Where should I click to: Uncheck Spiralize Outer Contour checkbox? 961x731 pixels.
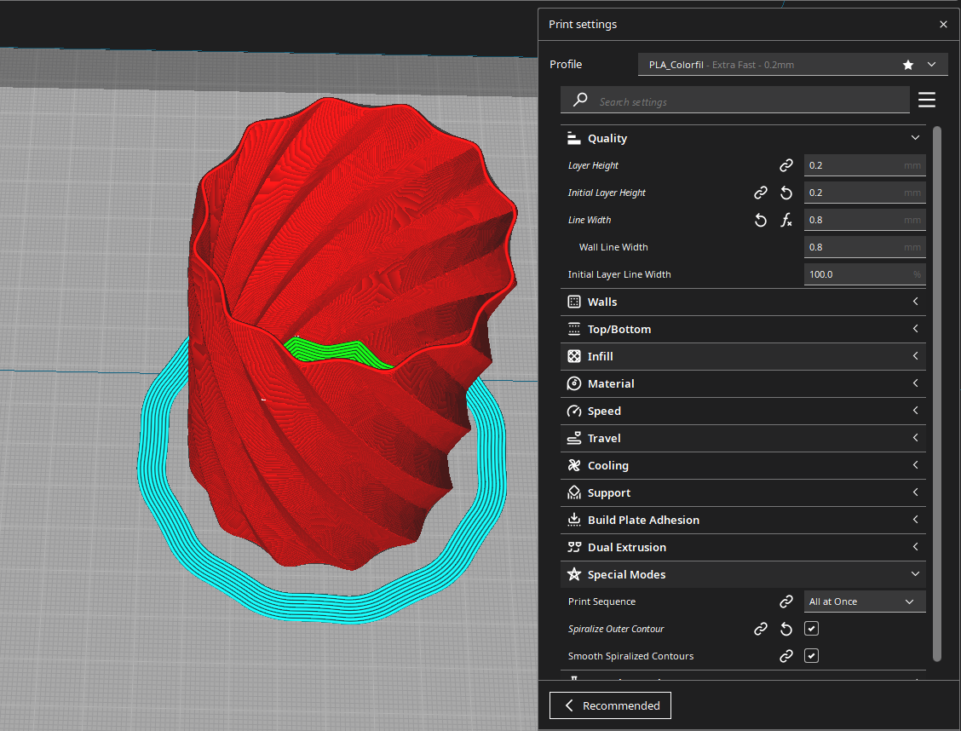(811, 629)
